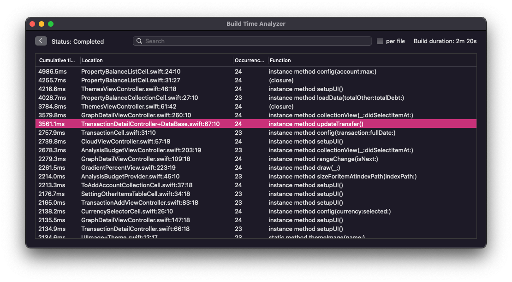Click function sizeForItemAtIndexPath(indexPath:) cell
Screen dimensions: 512x282
point(343,177)
